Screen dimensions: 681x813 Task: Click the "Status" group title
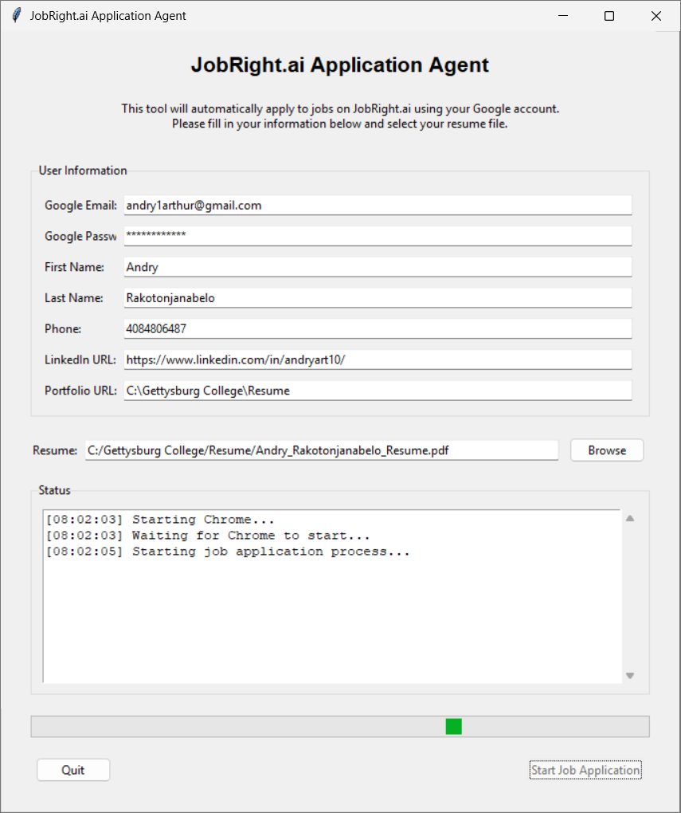point(54,490)
